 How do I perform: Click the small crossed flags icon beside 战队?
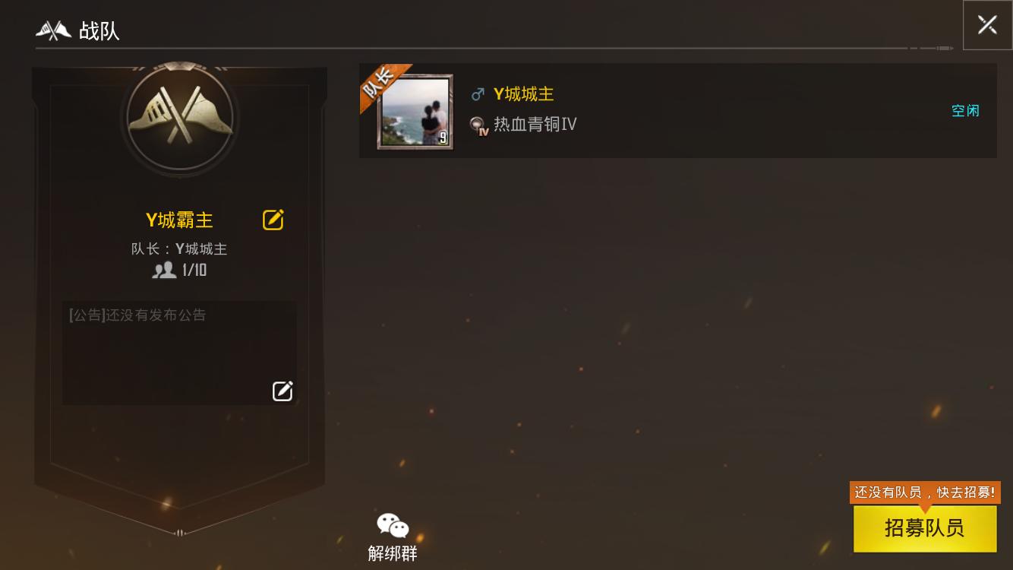coord(54,31)
